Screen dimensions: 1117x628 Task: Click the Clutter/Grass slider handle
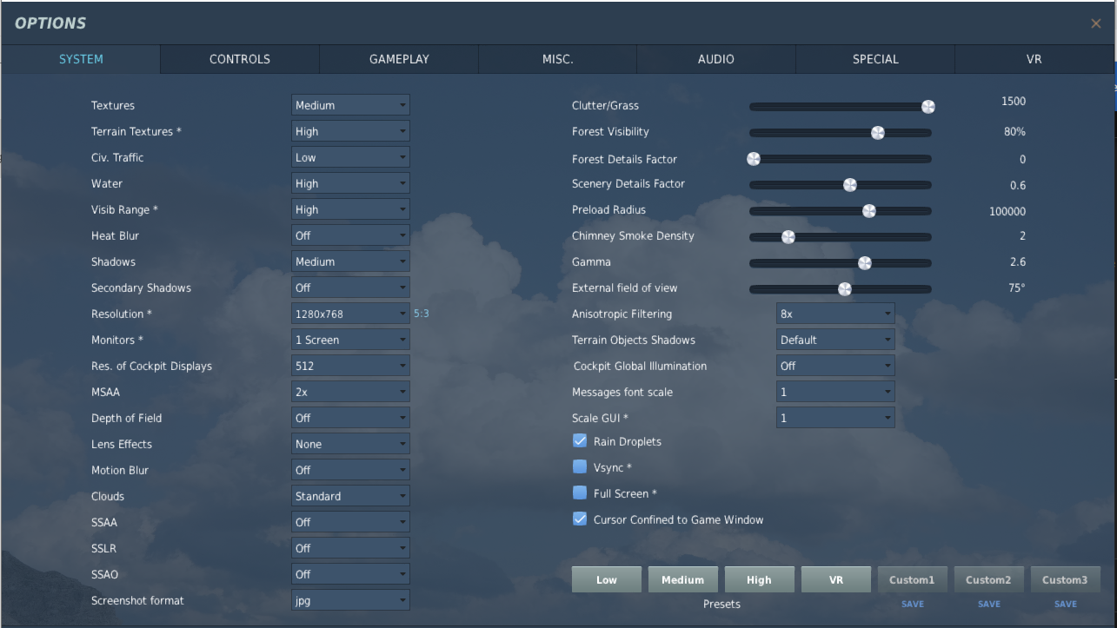pyautogui.click(x=928, y=107)
